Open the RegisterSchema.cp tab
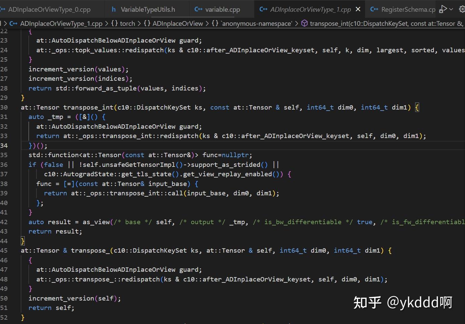465x324 pixels. point(408,9)
